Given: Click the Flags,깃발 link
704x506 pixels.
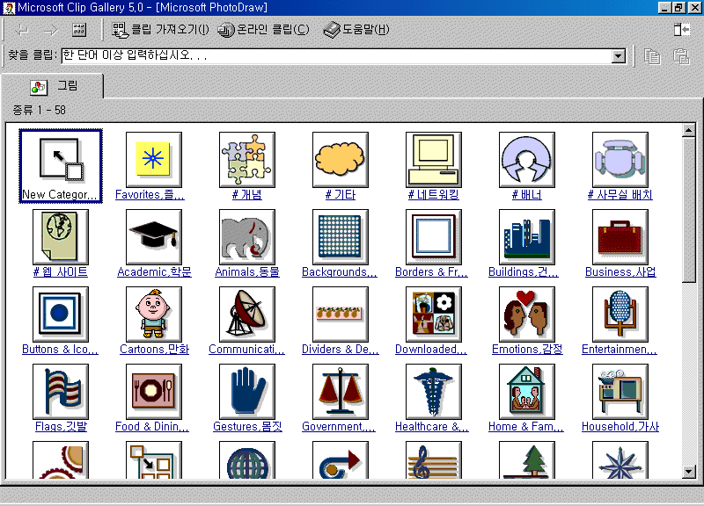Looking at the screenshot, I should 61,426.
